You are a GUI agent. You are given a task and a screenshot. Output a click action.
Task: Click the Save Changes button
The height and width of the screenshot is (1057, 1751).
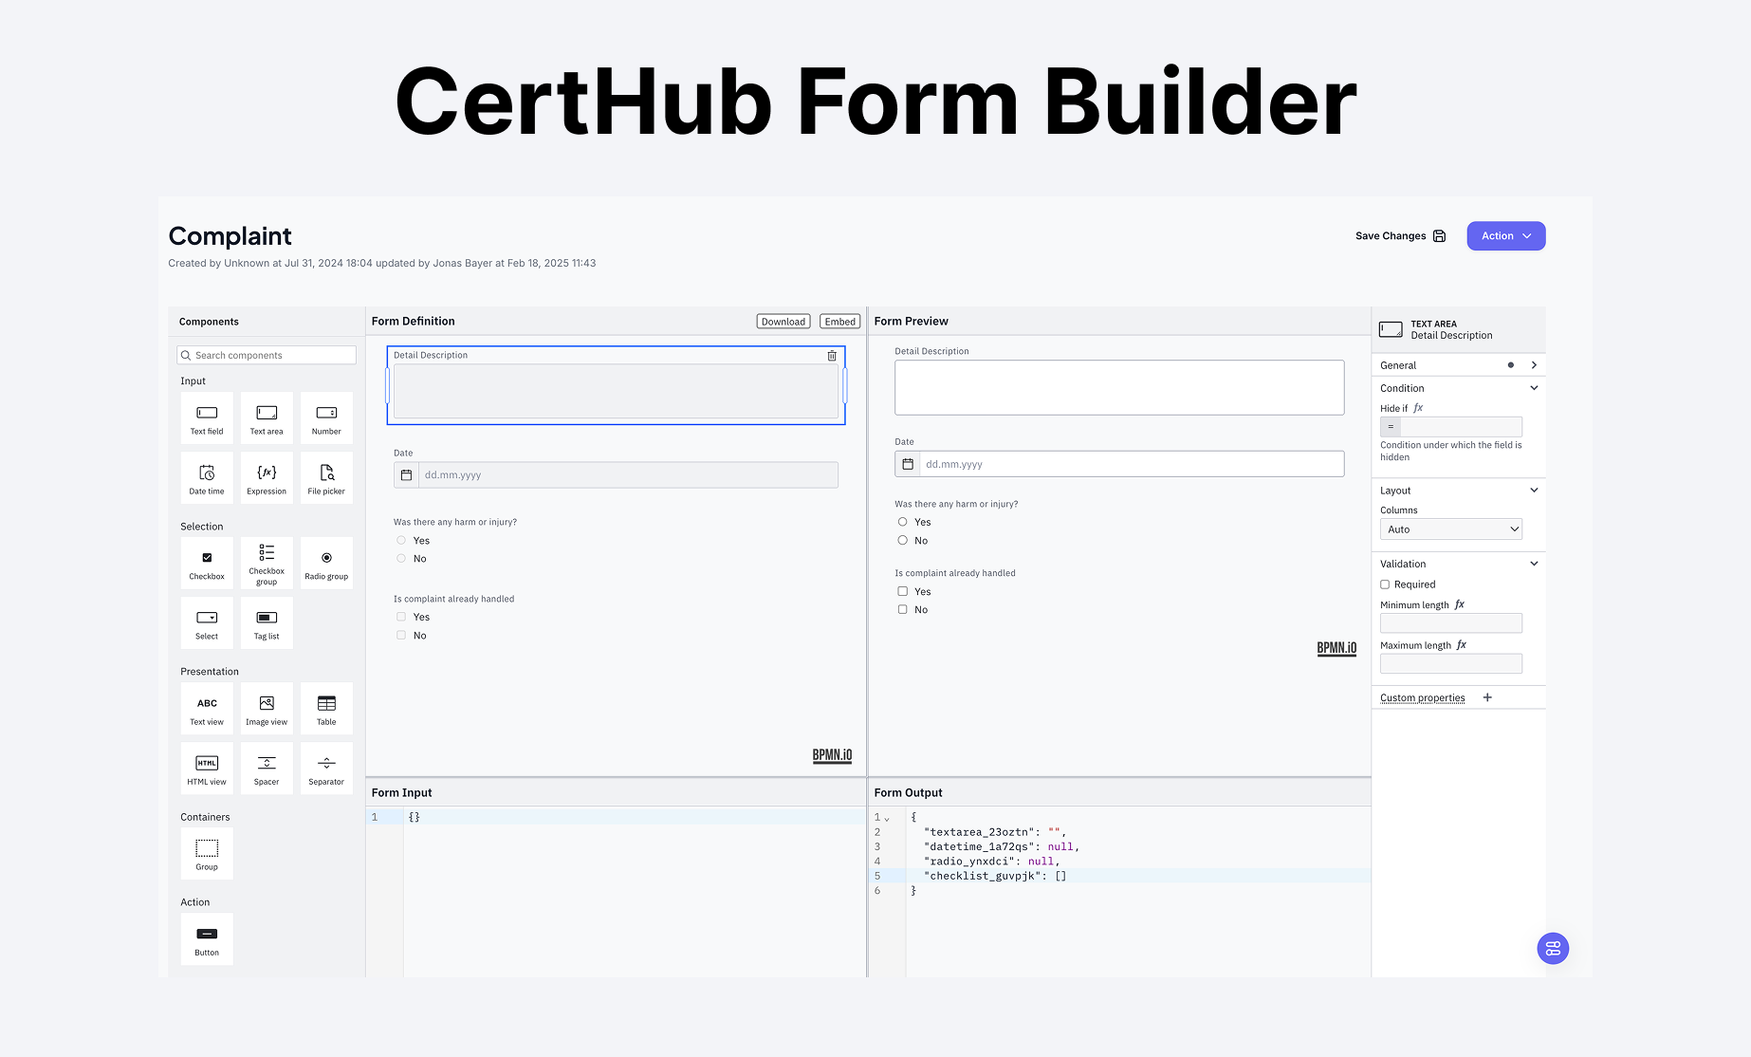tap(1400, 235)
